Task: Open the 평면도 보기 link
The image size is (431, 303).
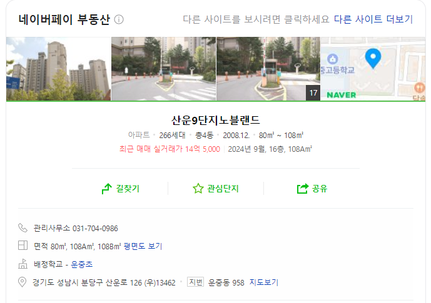Action: 143,246
